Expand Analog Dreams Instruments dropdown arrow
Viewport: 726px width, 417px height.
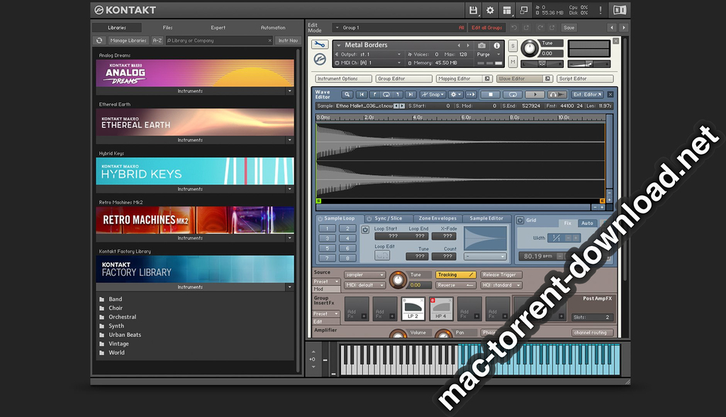[290, 91]
